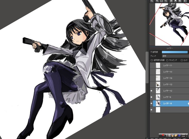Click the fit-to-window icon in the navigator toolbar
Image resolution: width=189 pixels, height=139 pixels.
[161, 1]
